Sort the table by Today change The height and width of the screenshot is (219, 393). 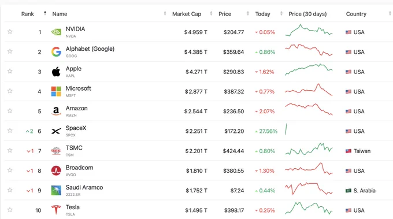(x=262, y=14)
